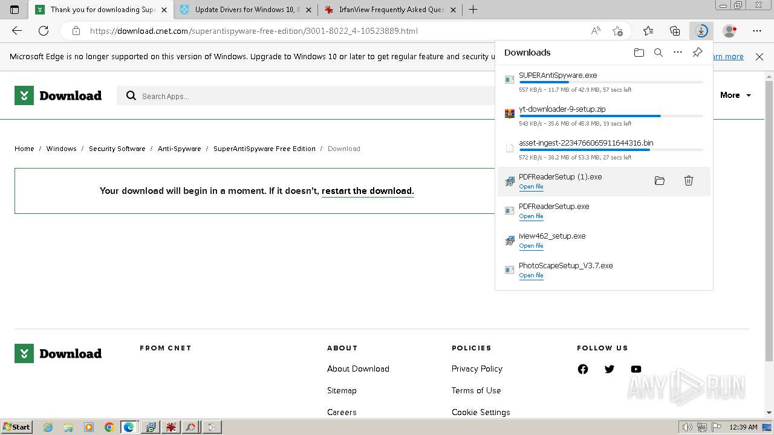Open the Sitemap footer link
This screenshot has height=435, width=774.
(342, 390)
